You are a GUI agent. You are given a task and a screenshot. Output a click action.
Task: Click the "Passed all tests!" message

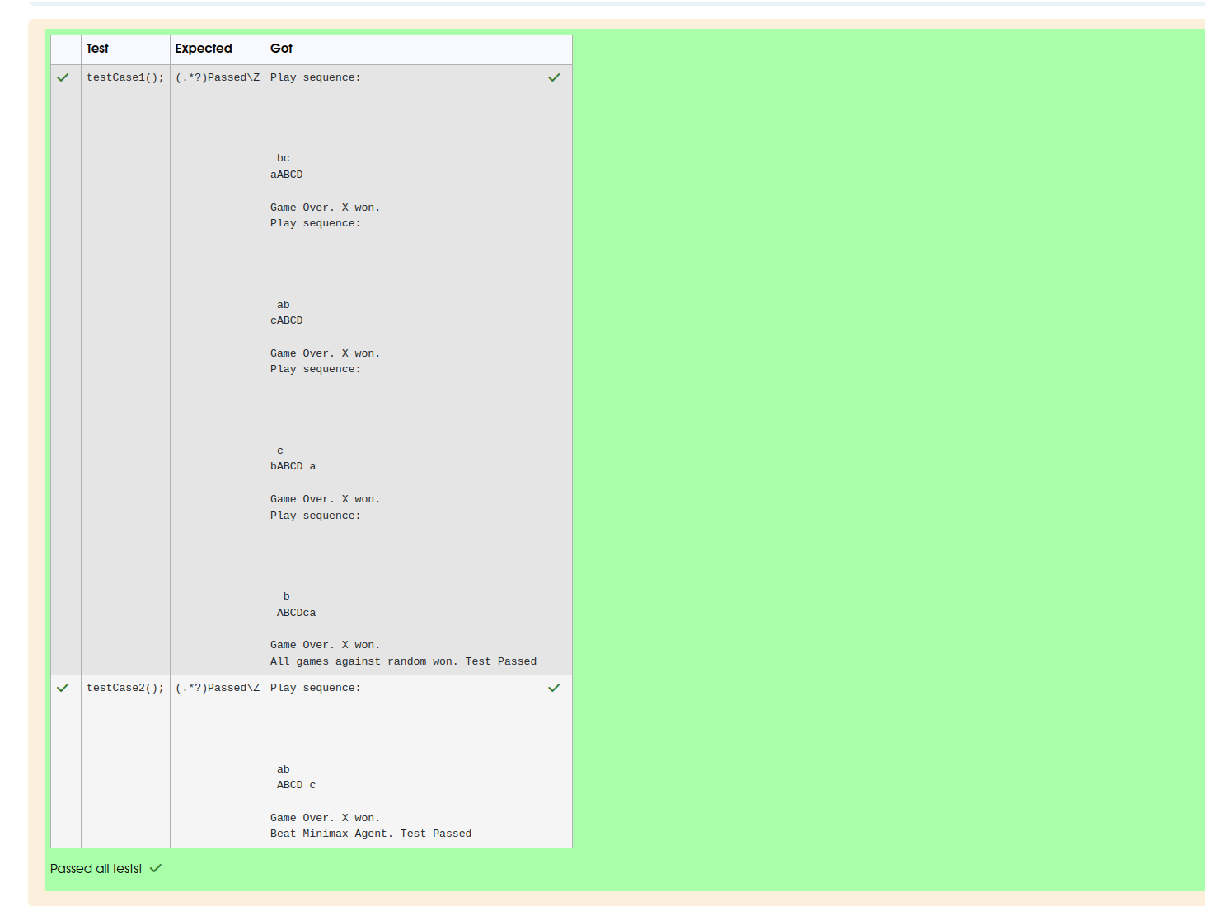96,868
